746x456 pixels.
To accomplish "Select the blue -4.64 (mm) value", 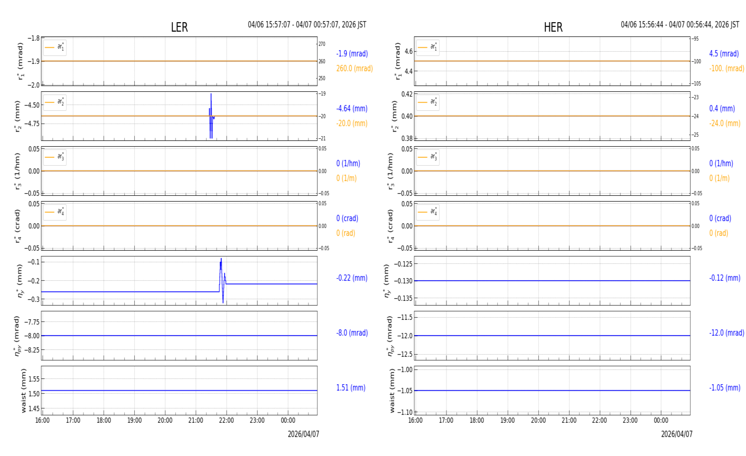I will click(x=352, y=109).
